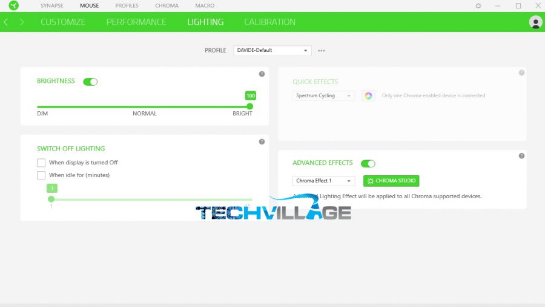
Task: Open the settings gear icon
Action: pos(478,5)
